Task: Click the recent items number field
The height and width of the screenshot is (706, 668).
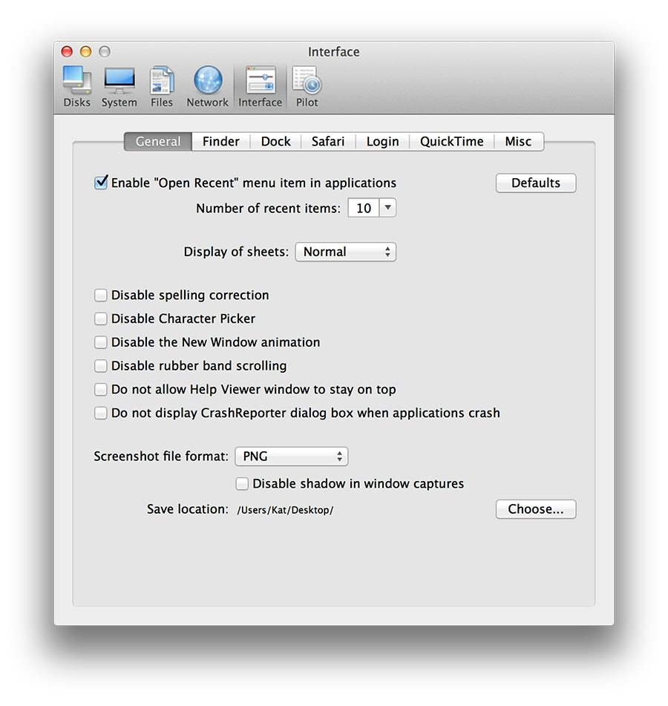Action: point(364,208)
